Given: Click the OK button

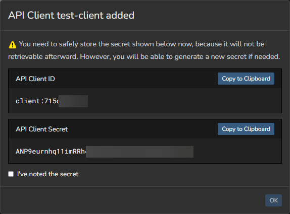Looking at the screenshot, I should pyautogui.click(x=273, y=200).
